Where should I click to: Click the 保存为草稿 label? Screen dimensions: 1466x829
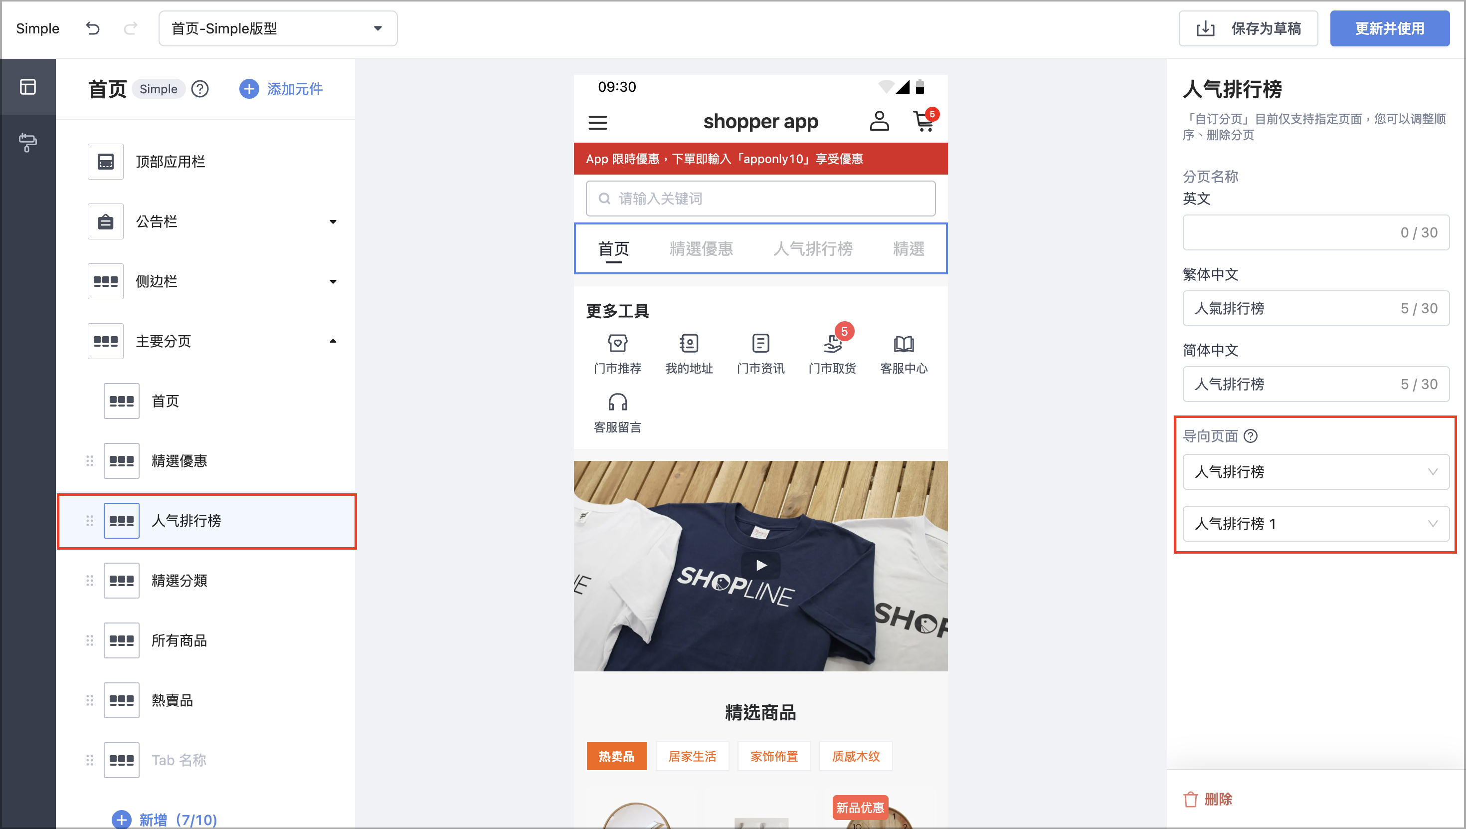(x=1266, y=28)
